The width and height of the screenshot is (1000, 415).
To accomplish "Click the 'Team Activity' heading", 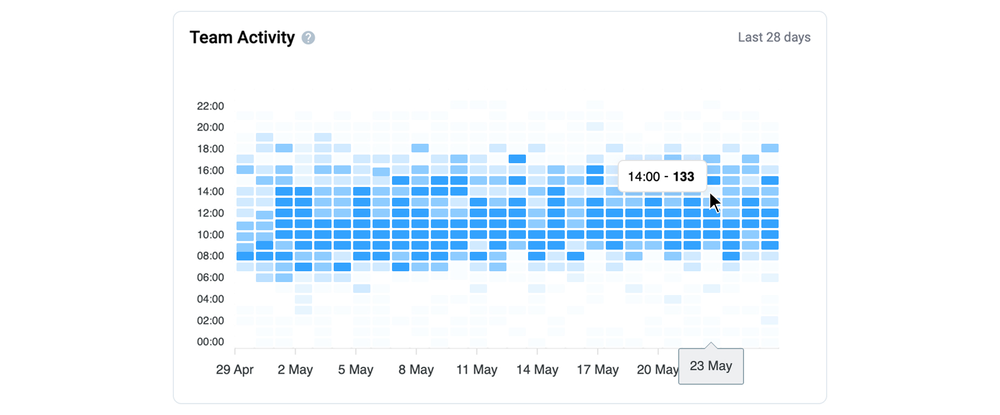I will pos(242,37).
